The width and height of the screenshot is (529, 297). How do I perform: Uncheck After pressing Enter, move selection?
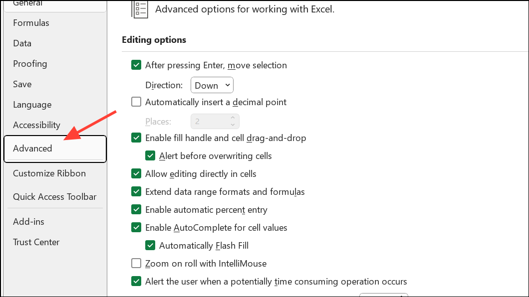pos(136,65)
